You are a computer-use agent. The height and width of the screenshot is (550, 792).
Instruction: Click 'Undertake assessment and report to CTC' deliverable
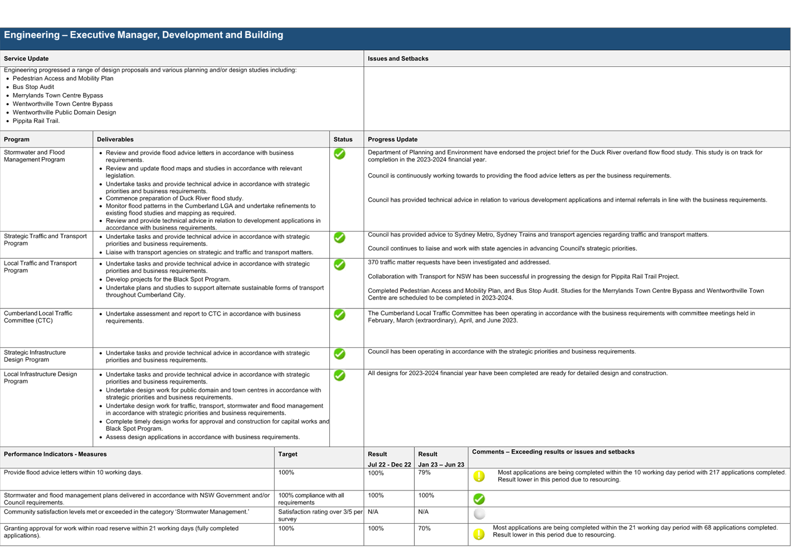(x=203, y=317)
